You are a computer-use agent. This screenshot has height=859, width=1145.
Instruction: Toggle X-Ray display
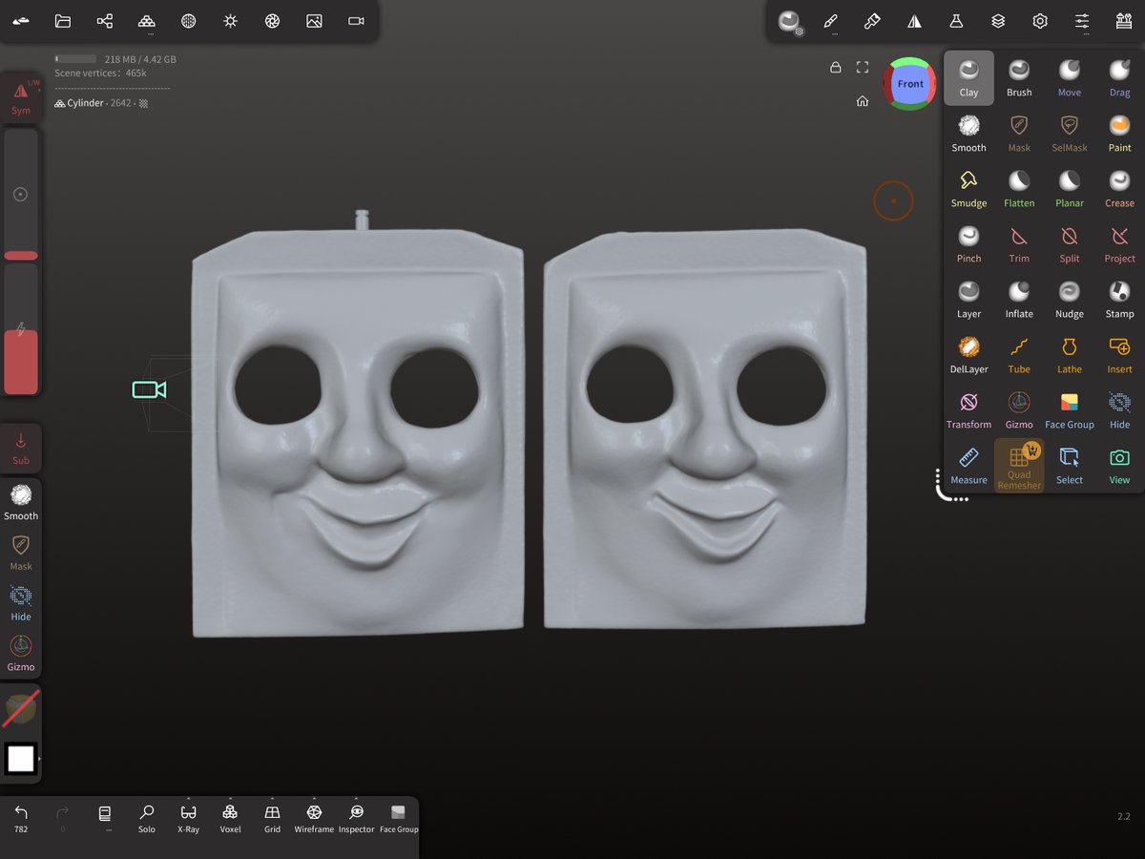tap(188, 818)
